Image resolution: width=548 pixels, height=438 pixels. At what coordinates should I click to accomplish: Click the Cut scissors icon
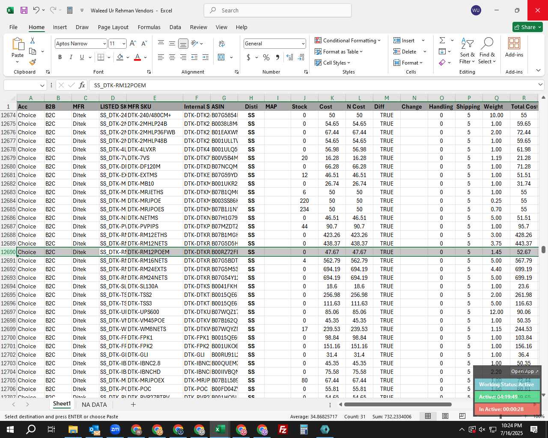[33, 40]
